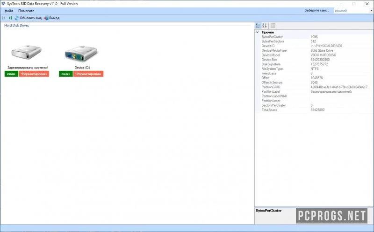Viewport: 374px width, 232px height.
Task: Click скан under Зарезервировано системой
Action: pos(11,74)
